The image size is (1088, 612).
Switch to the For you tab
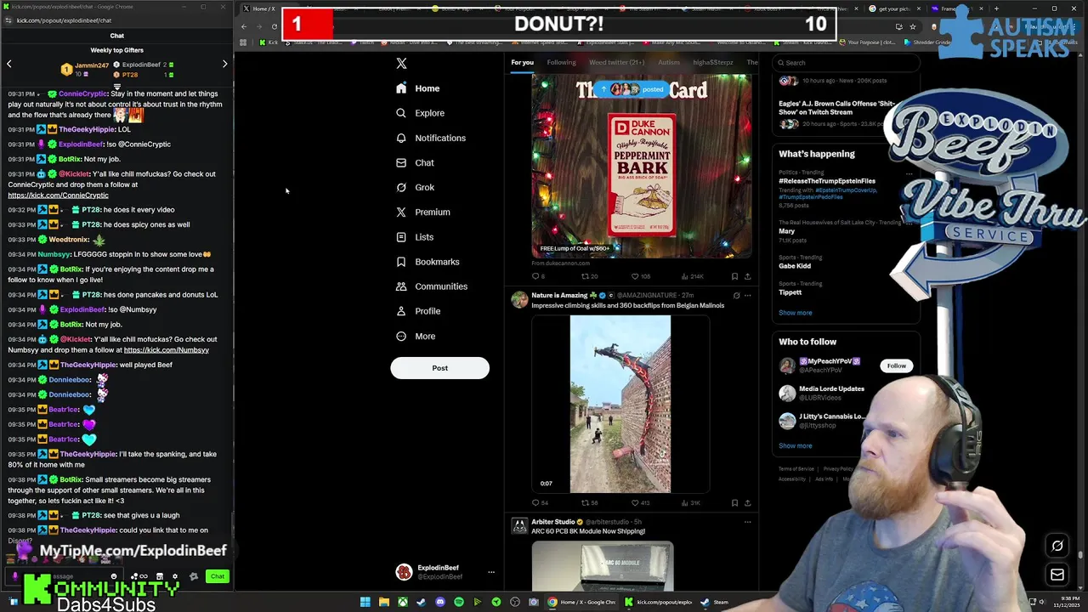[x=522, y=62]
